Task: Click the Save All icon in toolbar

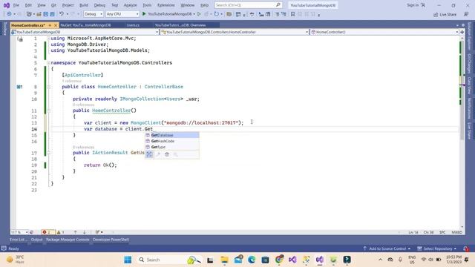Action: pos(52,14)
